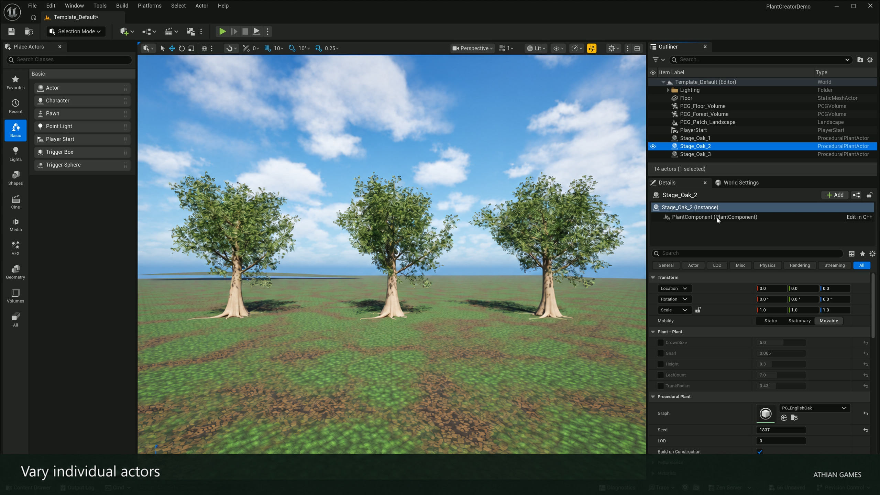Screen dimensions: 880x495
Task: Toggle the Scale lock ratio icon
Action: tap(698, 310)
